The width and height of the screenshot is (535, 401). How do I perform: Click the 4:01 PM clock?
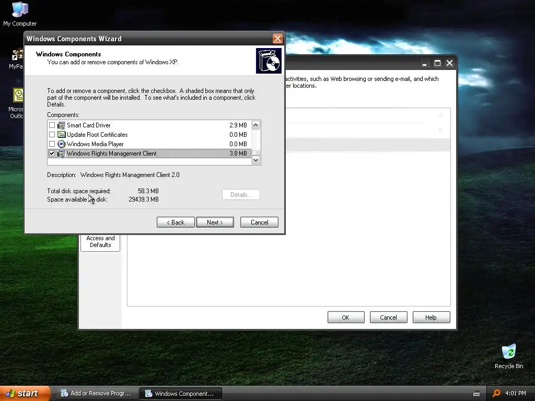click(516, 394)
